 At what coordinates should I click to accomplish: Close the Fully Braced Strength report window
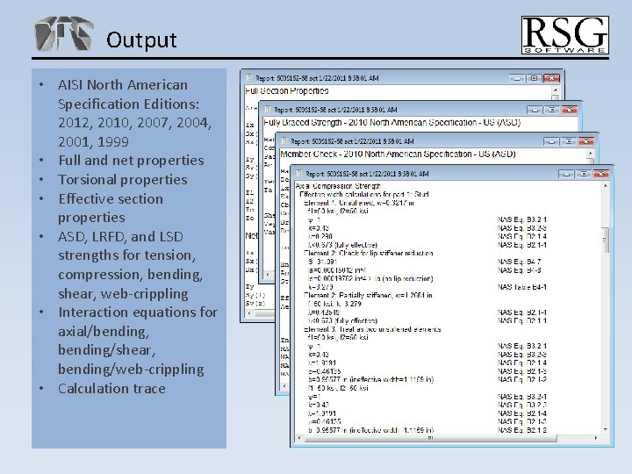570,110
